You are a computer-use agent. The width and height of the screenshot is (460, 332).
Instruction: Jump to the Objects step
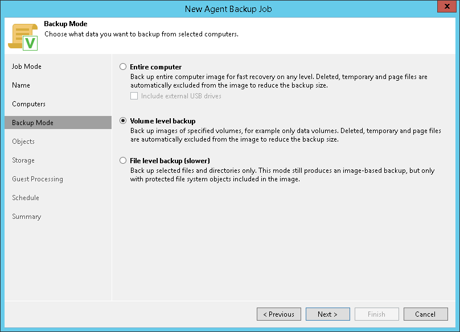[x=23, y=142]
